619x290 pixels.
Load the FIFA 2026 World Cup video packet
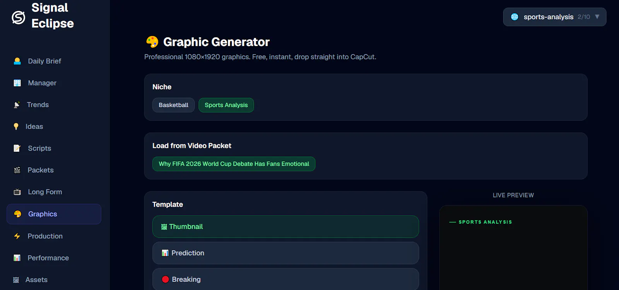tap(234, 164)
